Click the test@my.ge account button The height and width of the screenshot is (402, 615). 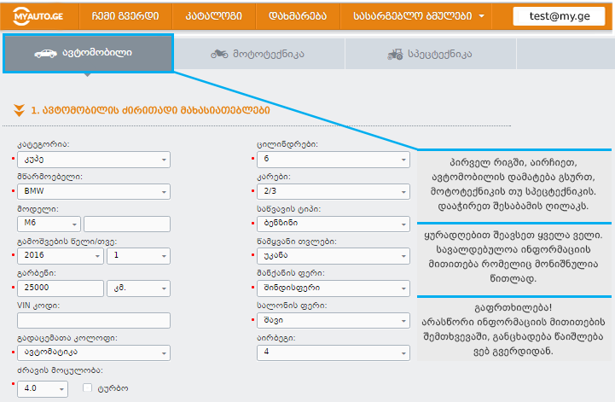click(x=560, y=16)
